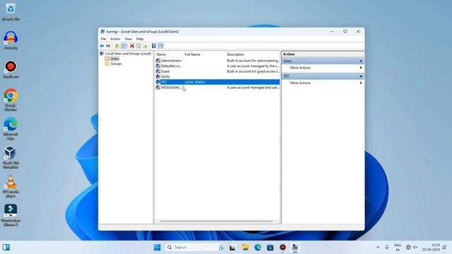Open the red recorder app on taskbar

[x=282, y=248]
